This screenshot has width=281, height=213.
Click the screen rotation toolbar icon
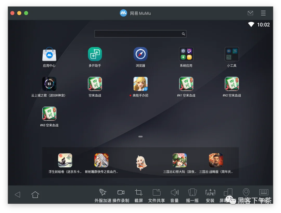pos(228,192)
